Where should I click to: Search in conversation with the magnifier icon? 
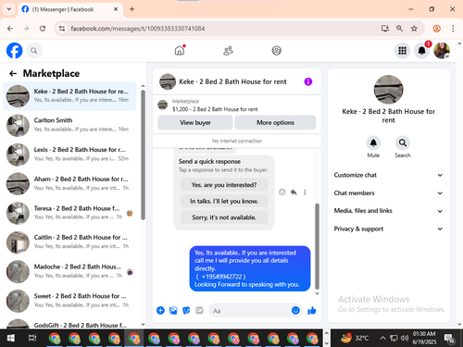tap(403, 143)
